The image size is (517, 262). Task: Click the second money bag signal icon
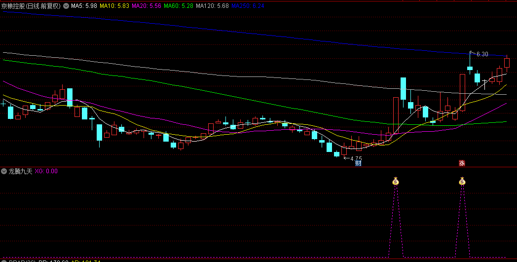(x=462, y=181)
